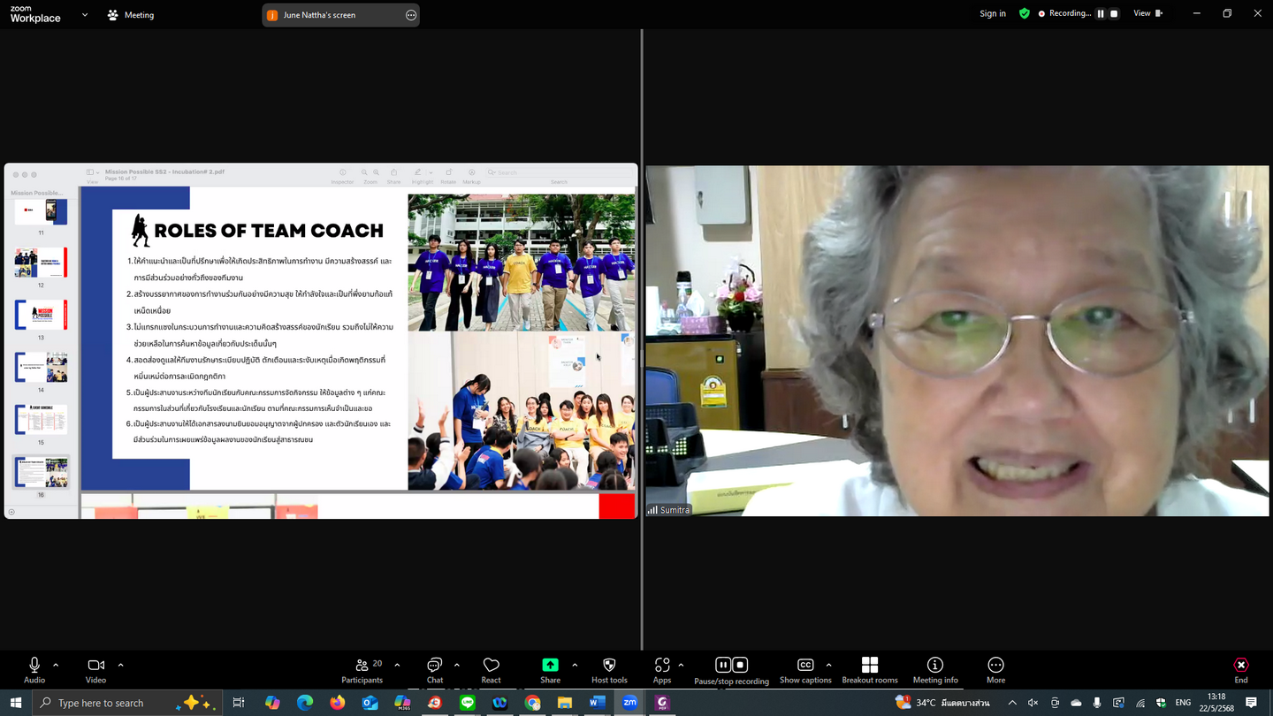1273x716 pixels.
Task: Open the Participants panel
Action: point(362,670)
